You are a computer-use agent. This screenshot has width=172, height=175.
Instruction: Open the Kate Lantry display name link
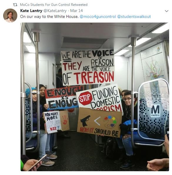pos(31,11)
